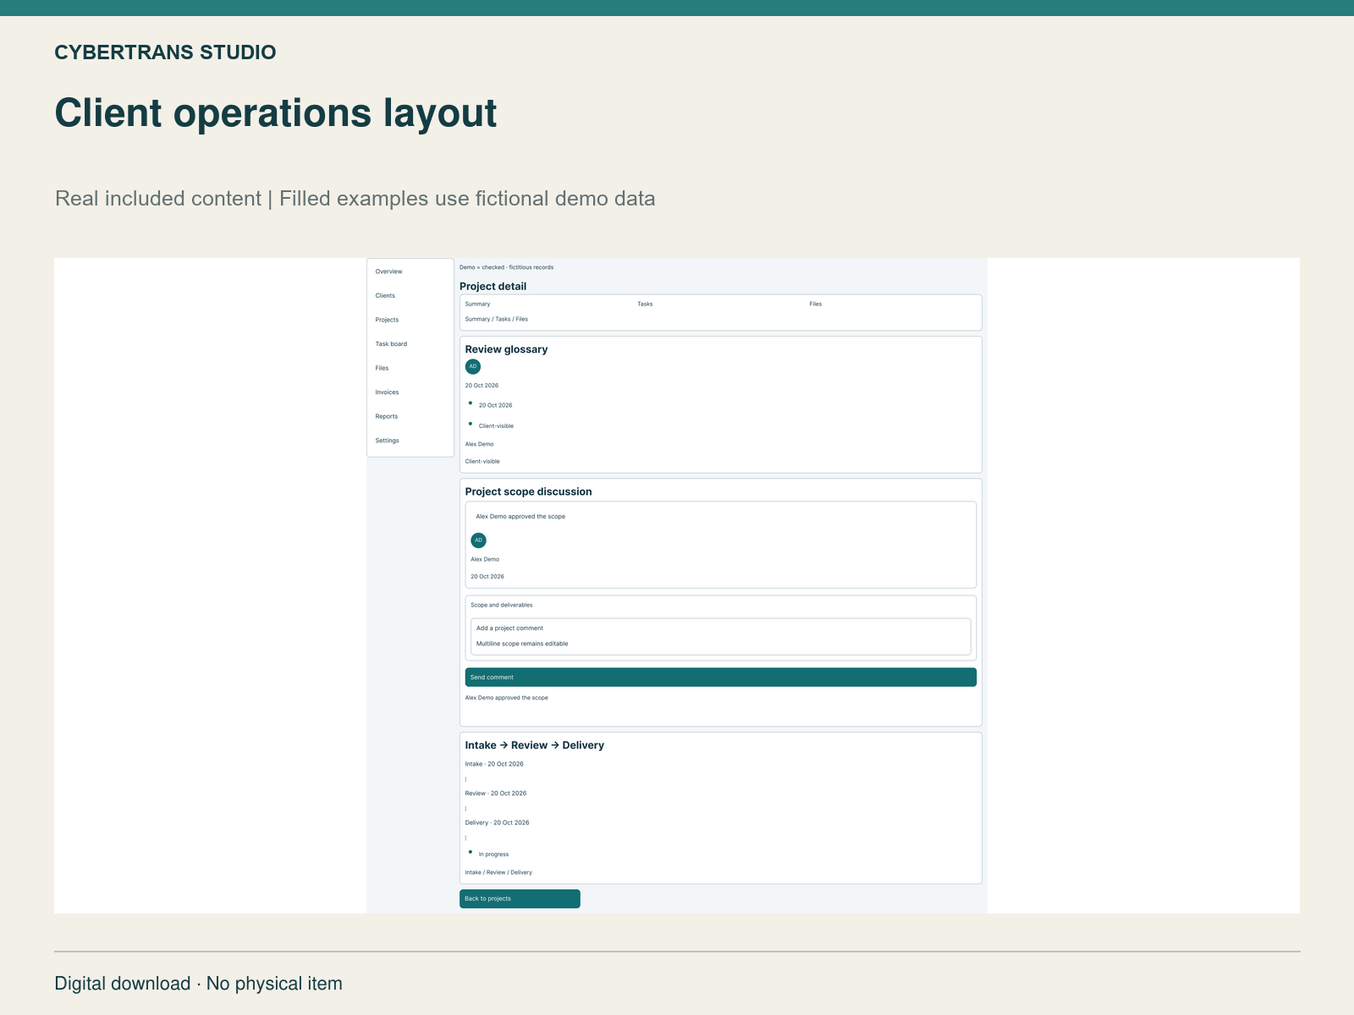The width and height of the screenshot is (1354, 1015).
Task: Select Projects sidebar entry
Action: 387,320
